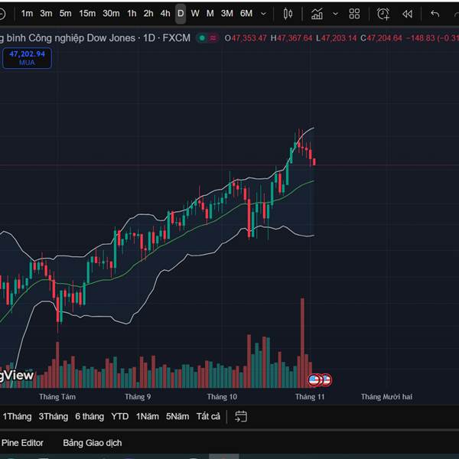Click the Tháng Mười hai axis label
This screenshot has width=459, height=459.
pos(386,396)
